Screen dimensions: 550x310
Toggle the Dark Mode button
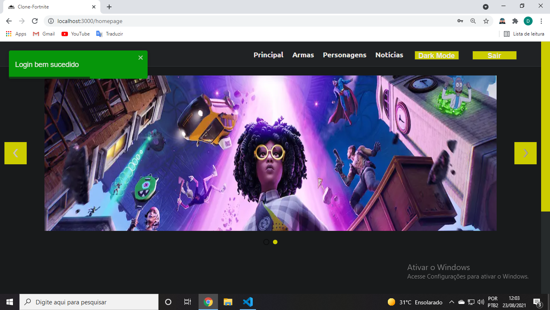tap(437, 56)
